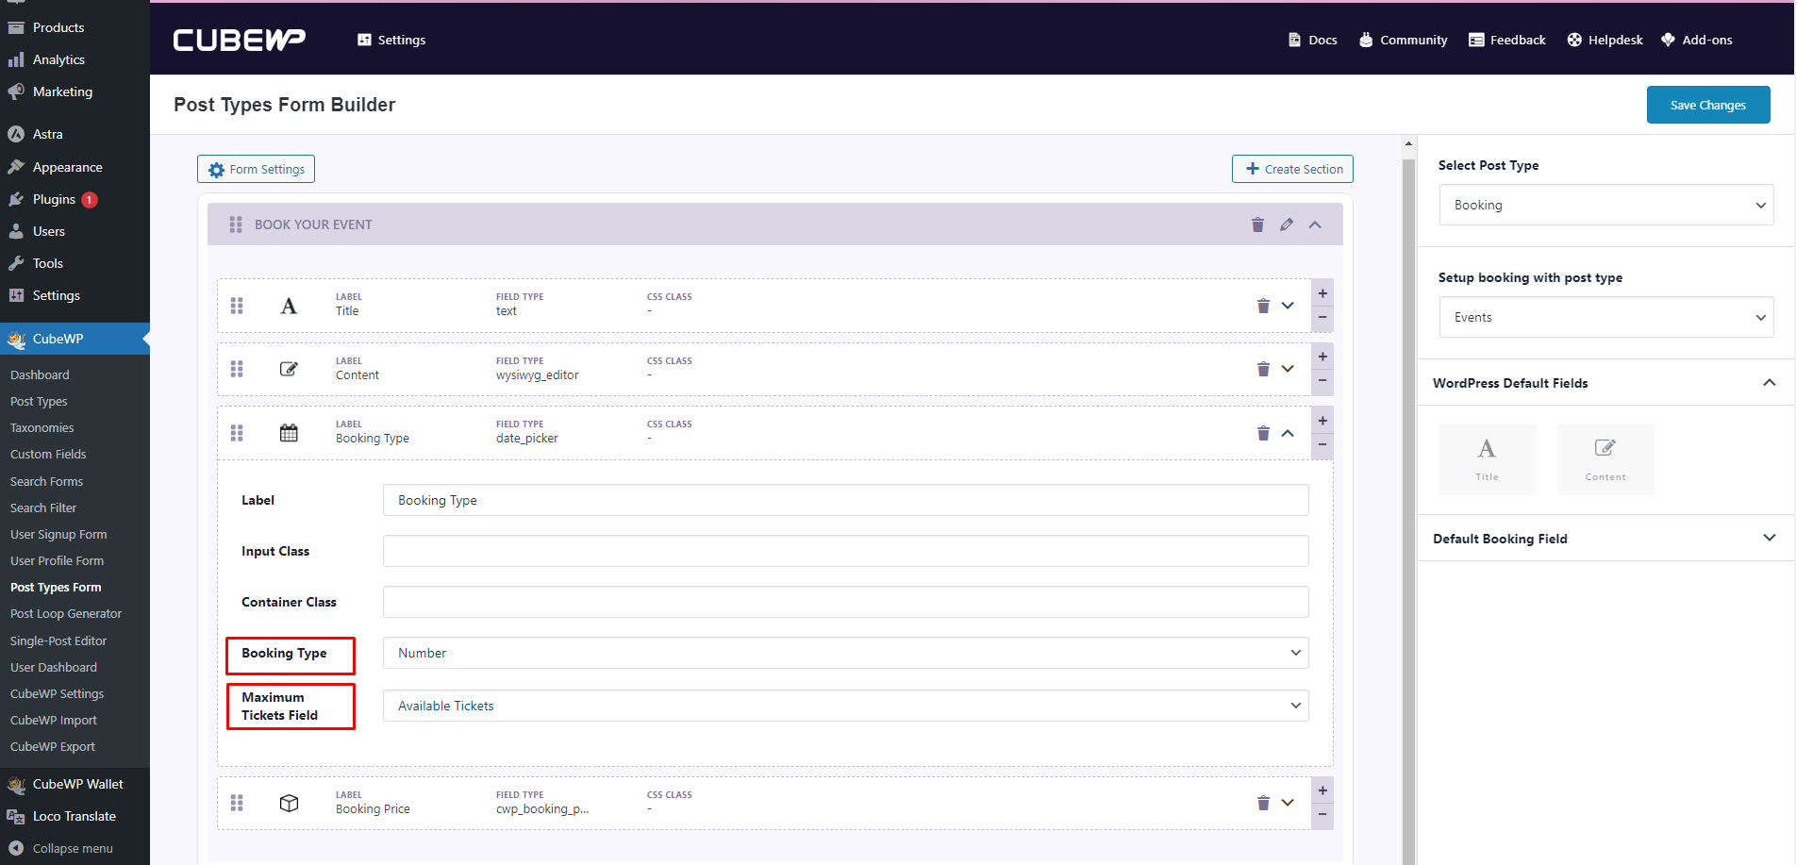Increase width of Title field with plus
The image size is (1796, 865).
1322,293
